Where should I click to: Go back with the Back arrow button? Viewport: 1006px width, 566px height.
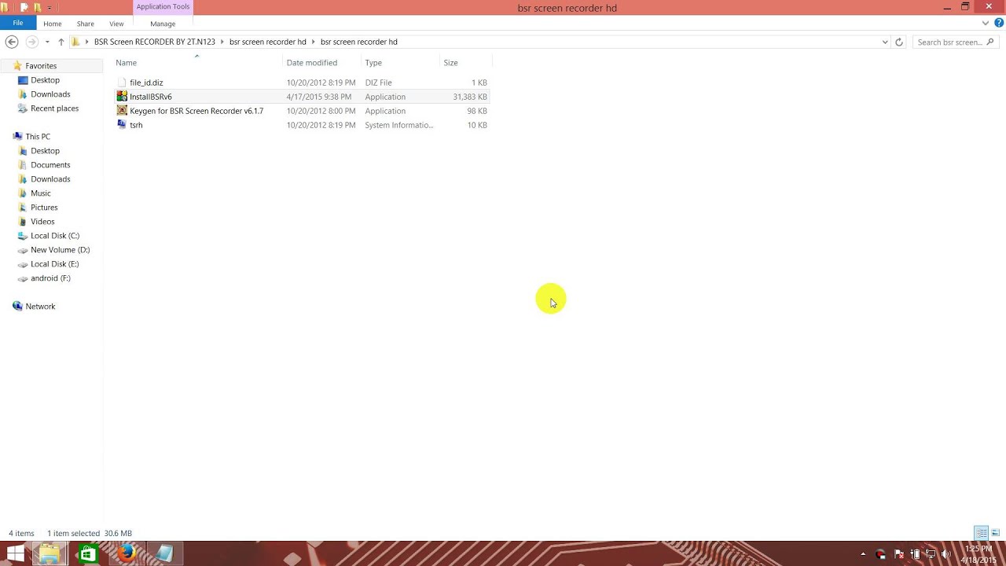pyautogui.click(x=12, y=42)
